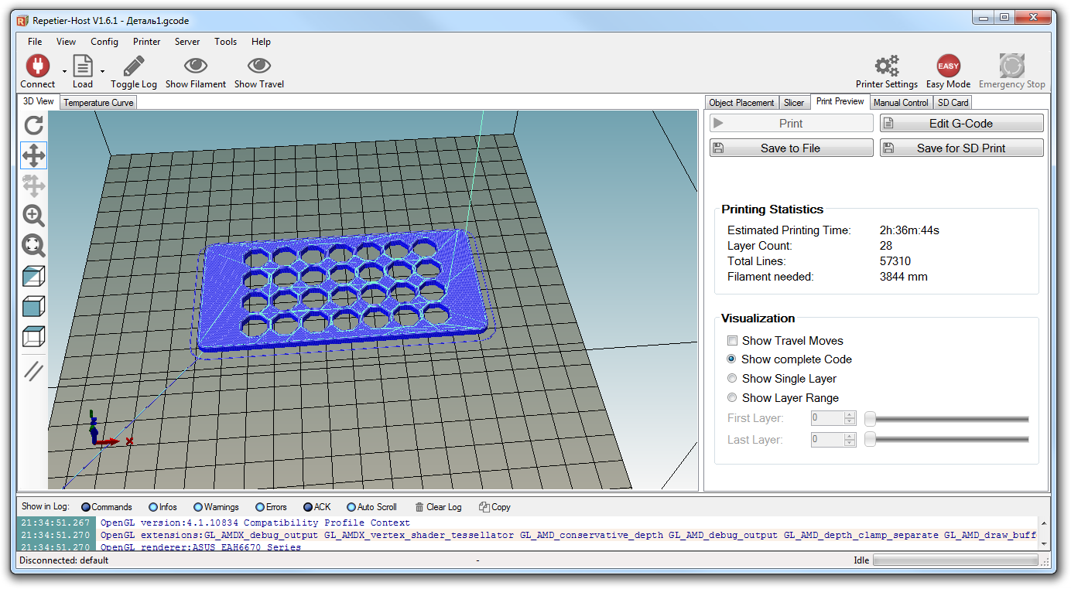This screenshot has width=1071, height=589.
Task: Toggle parallel projection diagonal lines icon
Action: 33,371
